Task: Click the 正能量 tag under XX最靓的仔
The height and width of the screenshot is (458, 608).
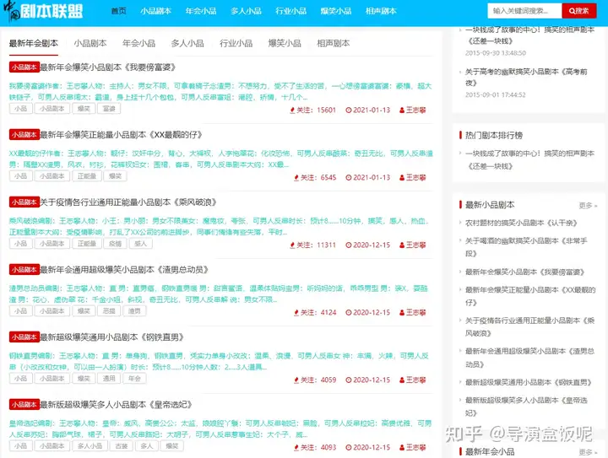Action: [87, 176]
